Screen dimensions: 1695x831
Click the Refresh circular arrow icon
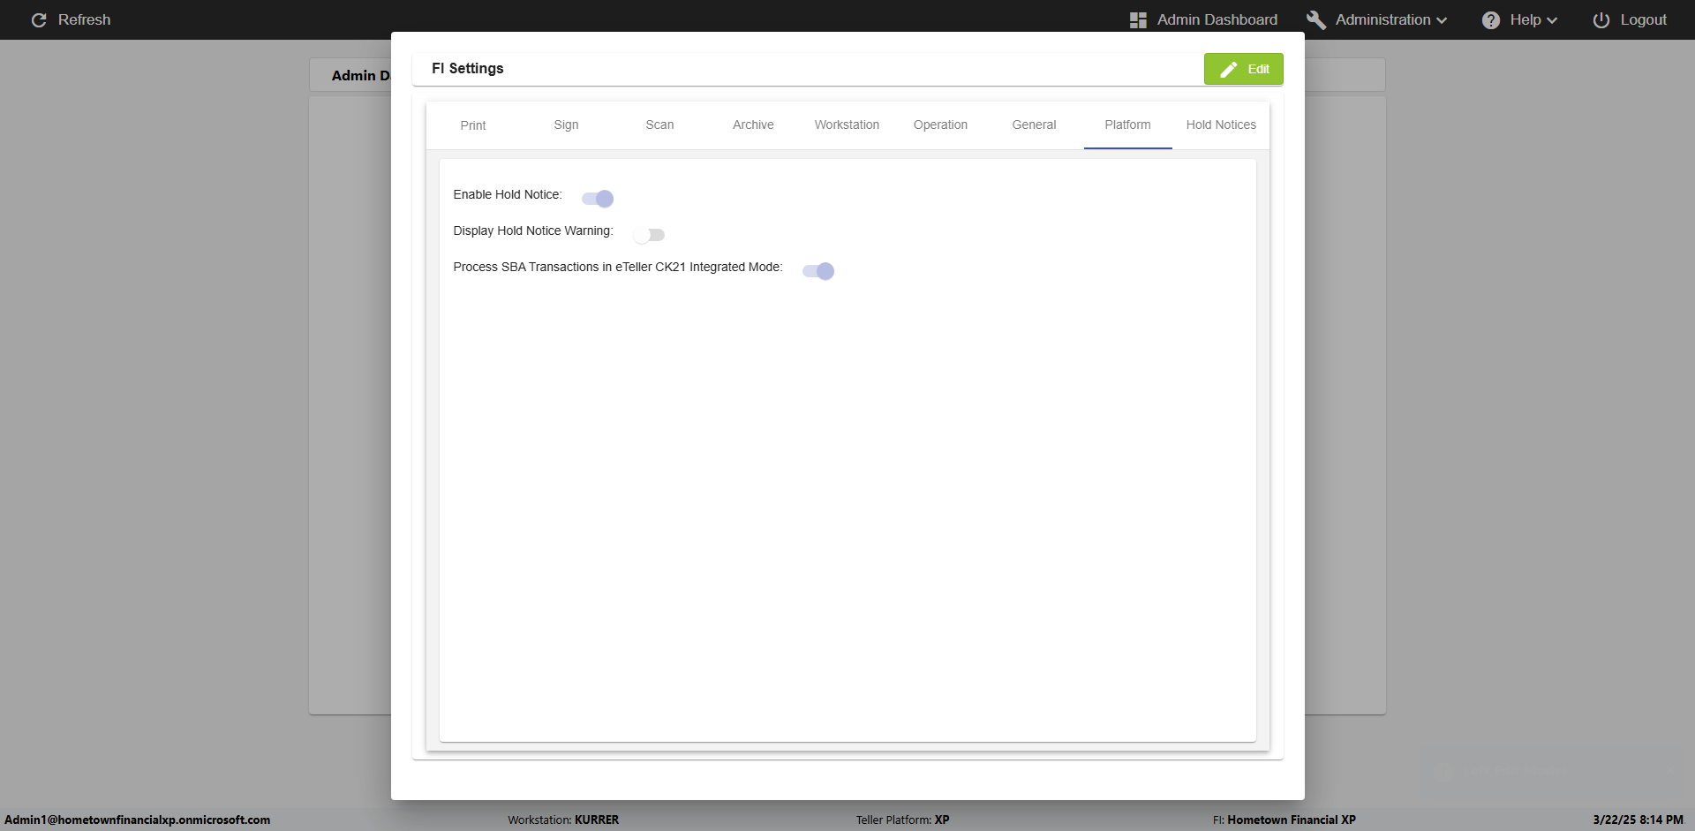39,19
